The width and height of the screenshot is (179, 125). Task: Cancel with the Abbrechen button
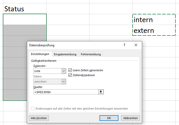pos(131,118)
